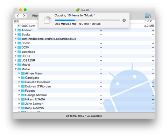
Task: Click the status bar item count text
Action: [x=84, y=116]
